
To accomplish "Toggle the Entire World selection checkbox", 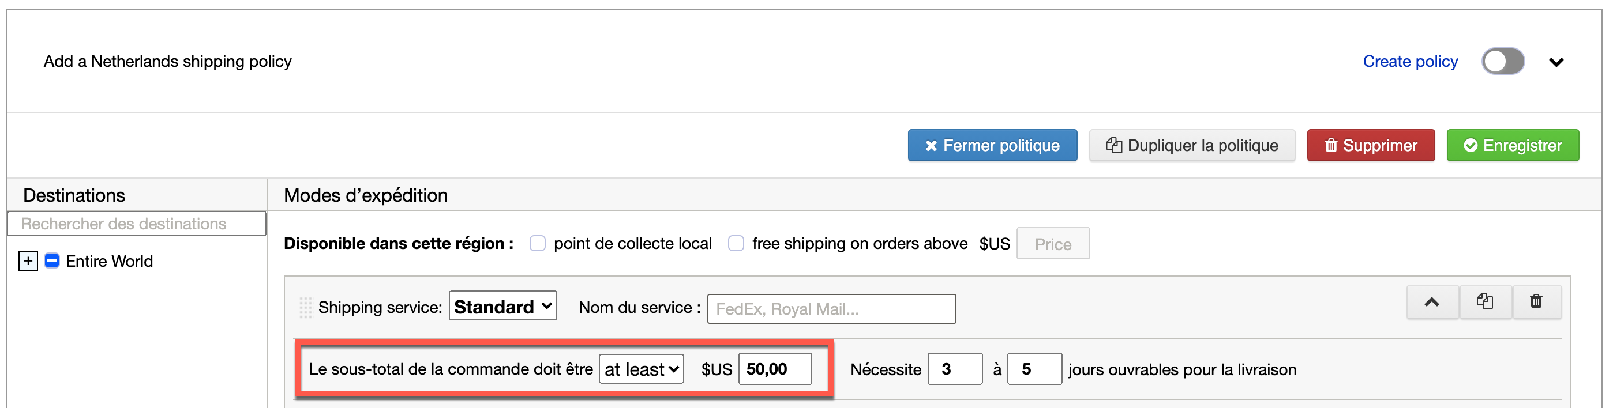I will (52, 261).
